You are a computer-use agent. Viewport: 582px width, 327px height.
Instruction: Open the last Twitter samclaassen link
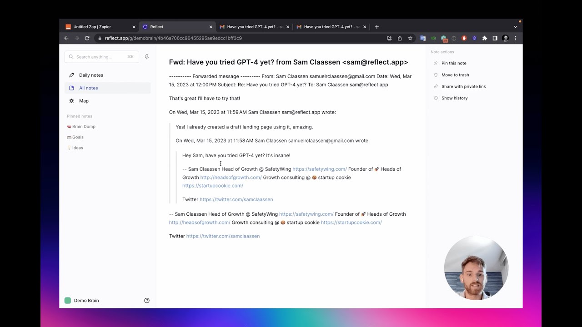tap(223, 236)
